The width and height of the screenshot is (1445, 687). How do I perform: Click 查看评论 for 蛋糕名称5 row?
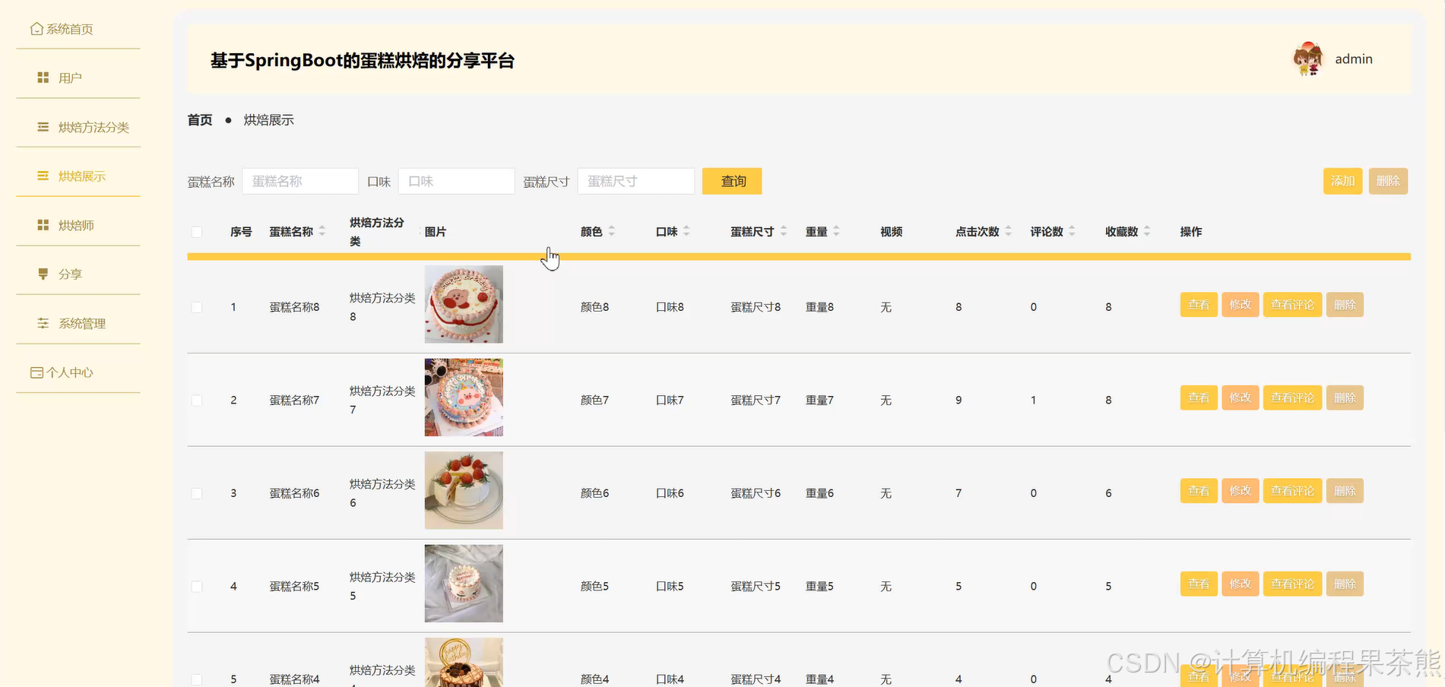pos(1292,584)
